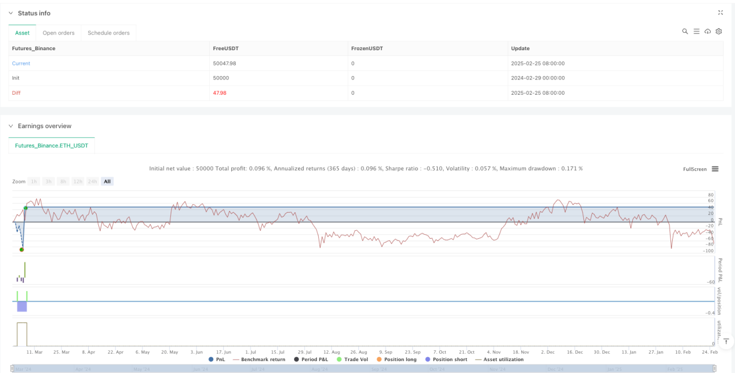
Task: Click the scroll-to-top arrow icon
Action: tap(726, 341)
